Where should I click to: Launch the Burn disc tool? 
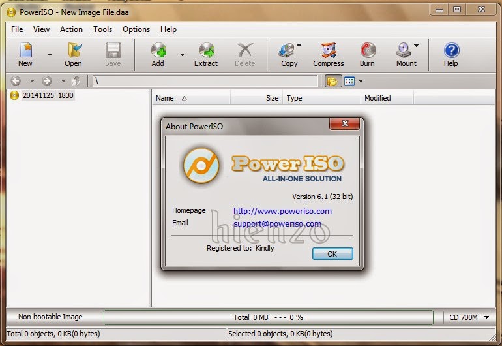pyautogui.click(x=367, y=54)
